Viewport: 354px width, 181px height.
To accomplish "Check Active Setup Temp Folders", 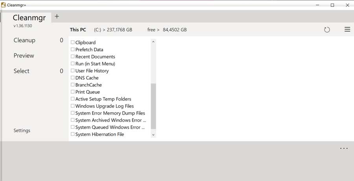I will (72, 99).
